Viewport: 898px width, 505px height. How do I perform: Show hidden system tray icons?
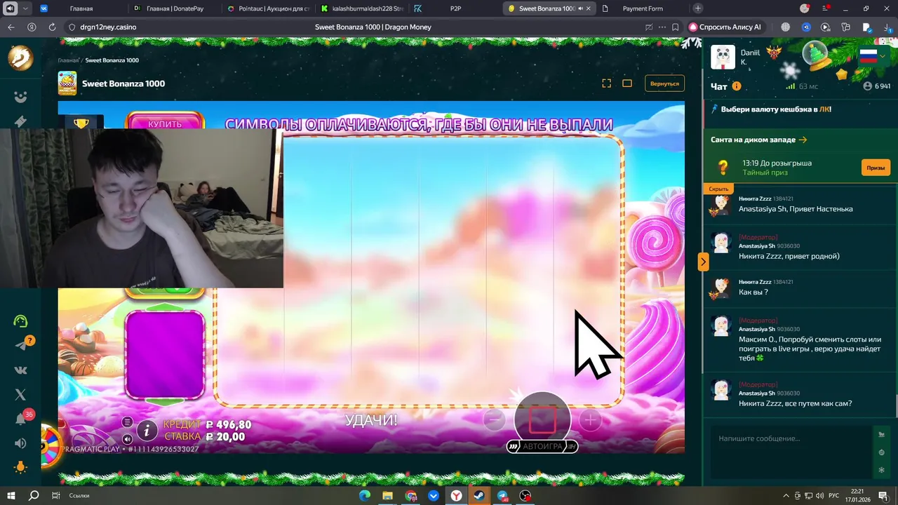(786, 495)
